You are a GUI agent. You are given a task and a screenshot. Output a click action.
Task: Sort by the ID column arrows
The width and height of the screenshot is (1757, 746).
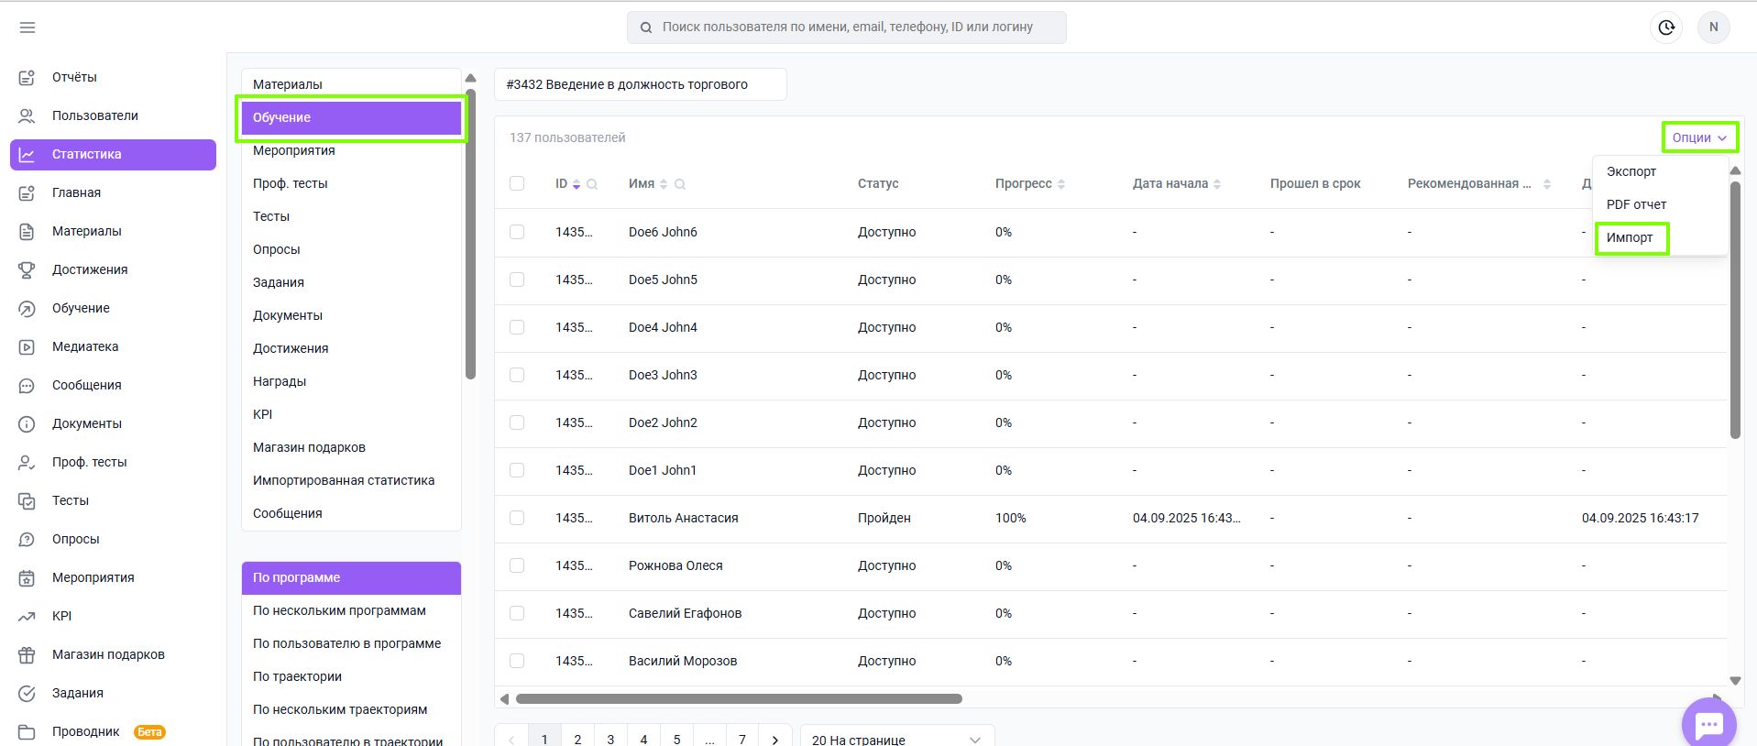(x=577, y=184)
